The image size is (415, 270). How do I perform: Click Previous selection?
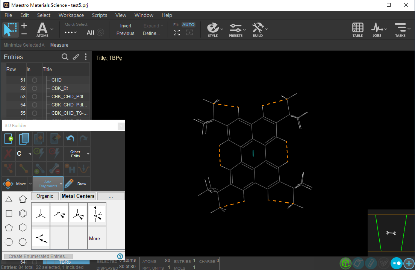(126, 33)
